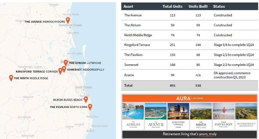Click Somerset status 'Stage 2/2 to complete 1Q24'
Image resolution: width=259 pixels, height=139 pixels.
click(234, 65)
